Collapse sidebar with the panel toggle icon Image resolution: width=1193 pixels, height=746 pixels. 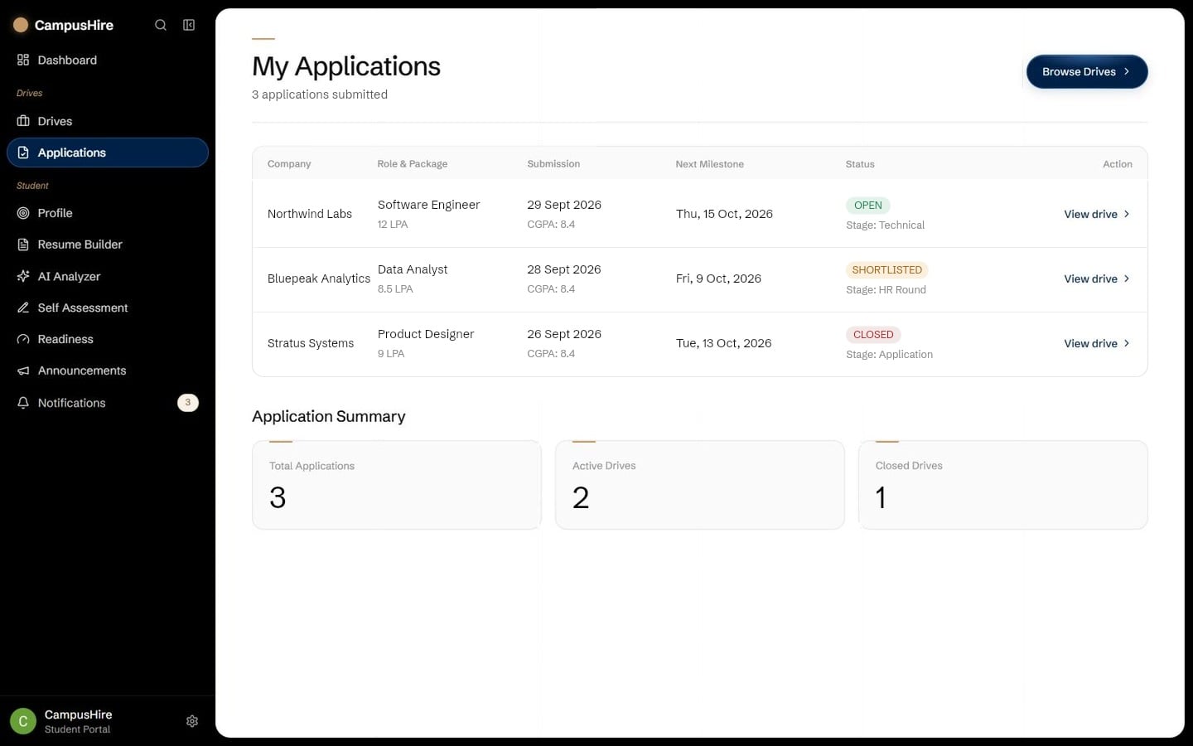tap(189, 25)
